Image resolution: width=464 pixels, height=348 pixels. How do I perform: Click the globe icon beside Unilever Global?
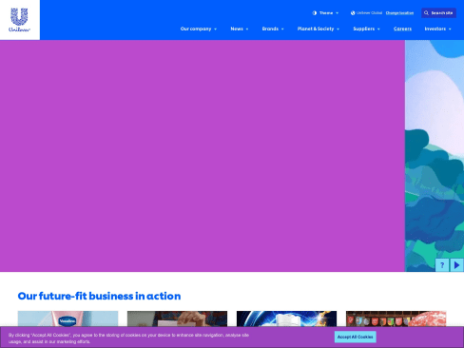353,13
